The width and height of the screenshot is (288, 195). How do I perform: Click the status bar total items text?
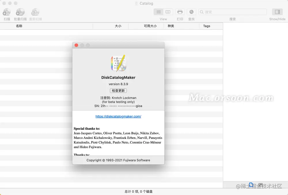point(139,192)
